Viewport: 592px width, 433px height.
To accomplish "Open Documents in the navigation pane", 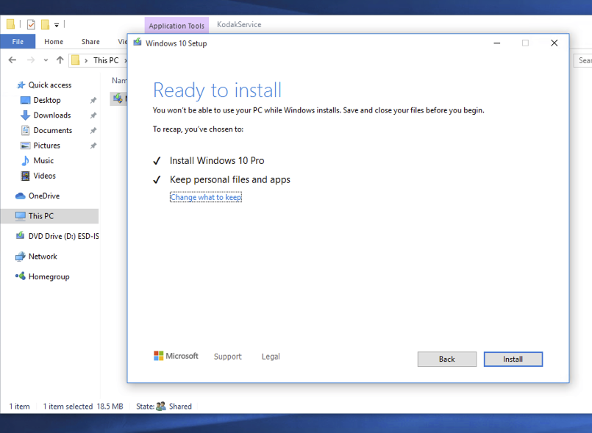I will click(52, 130).
